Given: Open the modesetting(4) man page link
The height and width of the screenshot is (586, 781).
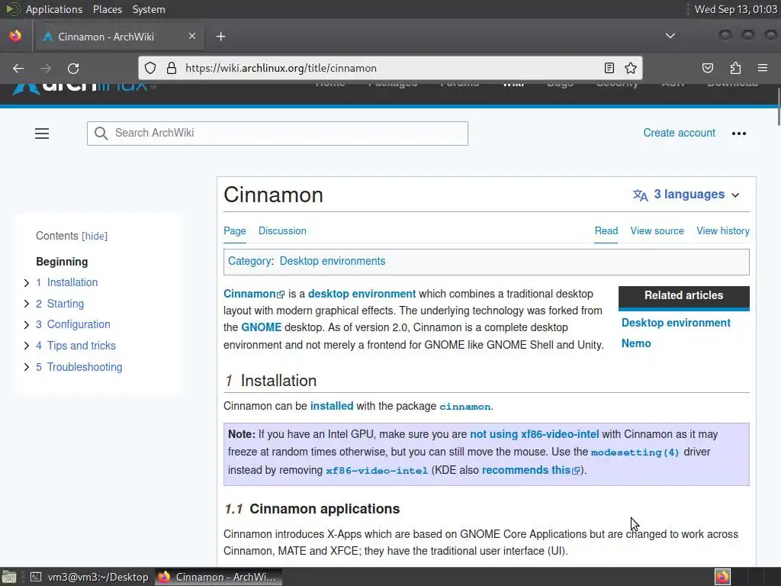Looking at the screenshot, I should [x=635, y=452].
